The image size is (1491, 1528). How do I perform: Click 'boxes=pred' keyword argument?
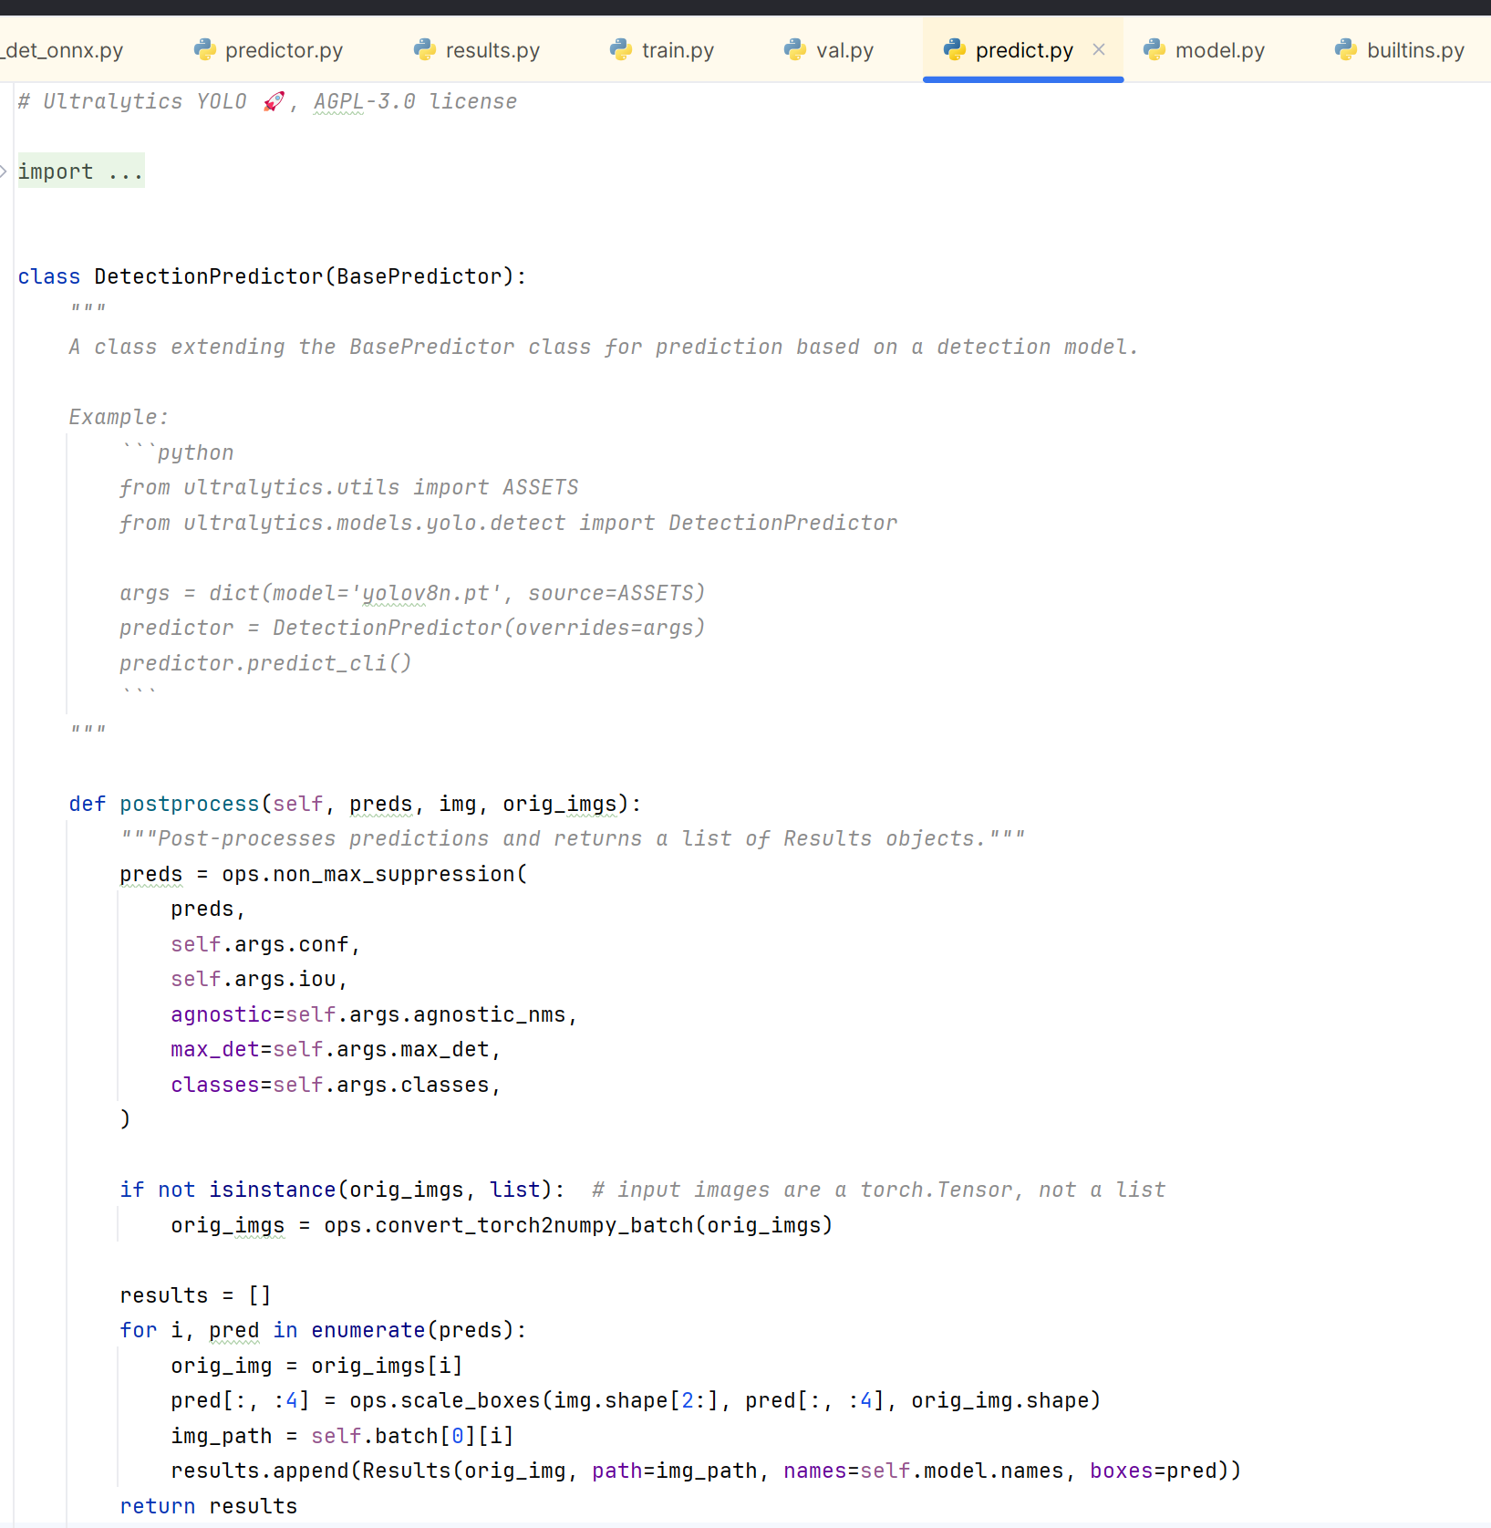point(1154,1471)
